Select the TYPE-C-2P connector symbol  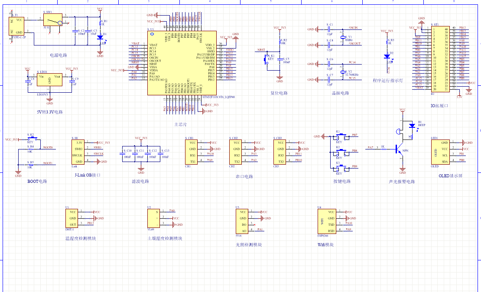[x=18, y=26]
